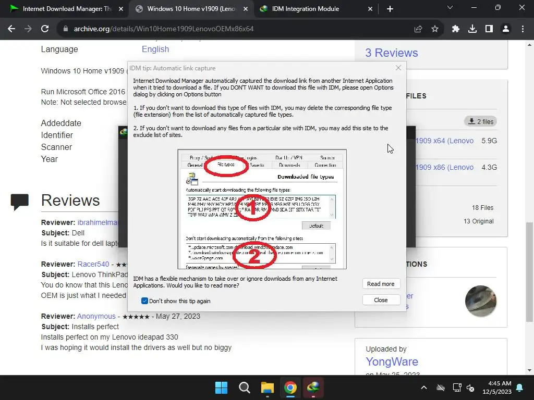
Task: Open reviewer ibrahimelma profile link
Action: click(x=98, y=222)
